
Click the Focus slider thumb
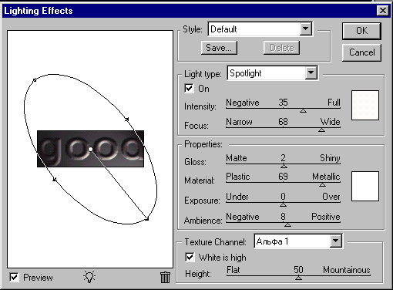321,130
